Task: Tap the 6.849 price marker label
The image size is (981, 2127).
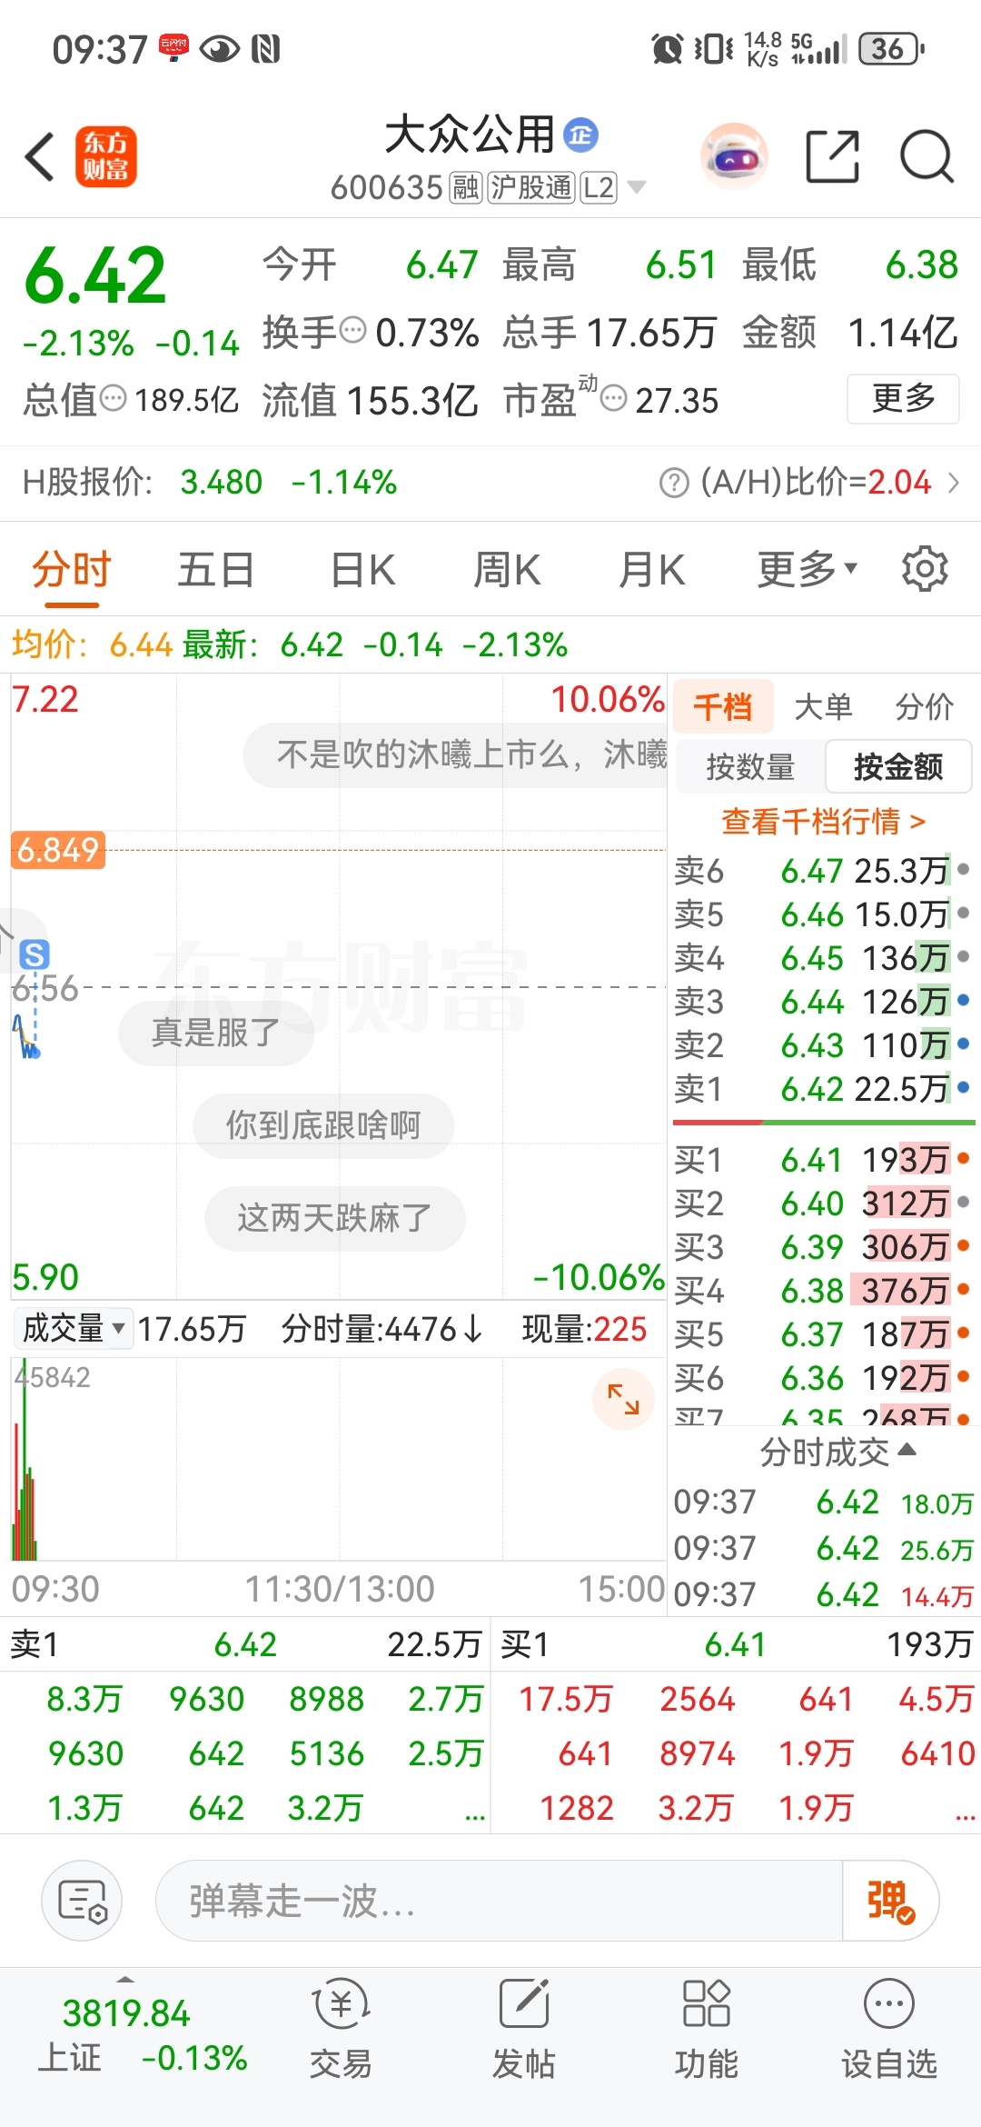Action: point(58,850)
